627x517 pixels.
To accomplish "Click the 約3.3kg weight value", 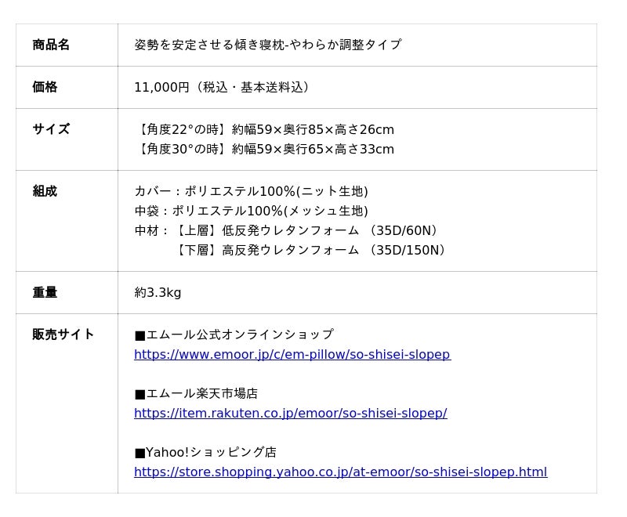I will pos(158,293).
